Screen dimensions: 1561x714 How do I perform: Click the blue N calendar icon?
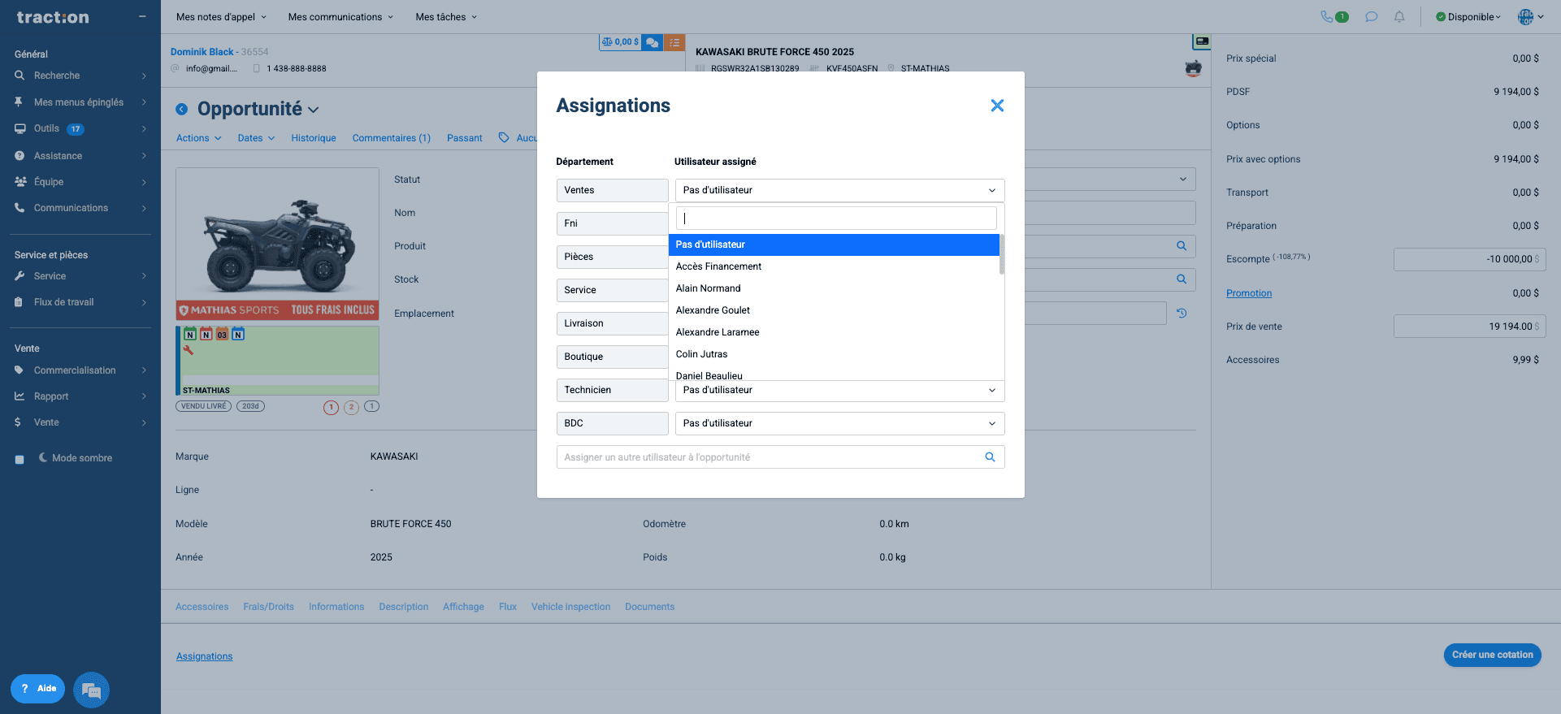pos(238,334)
